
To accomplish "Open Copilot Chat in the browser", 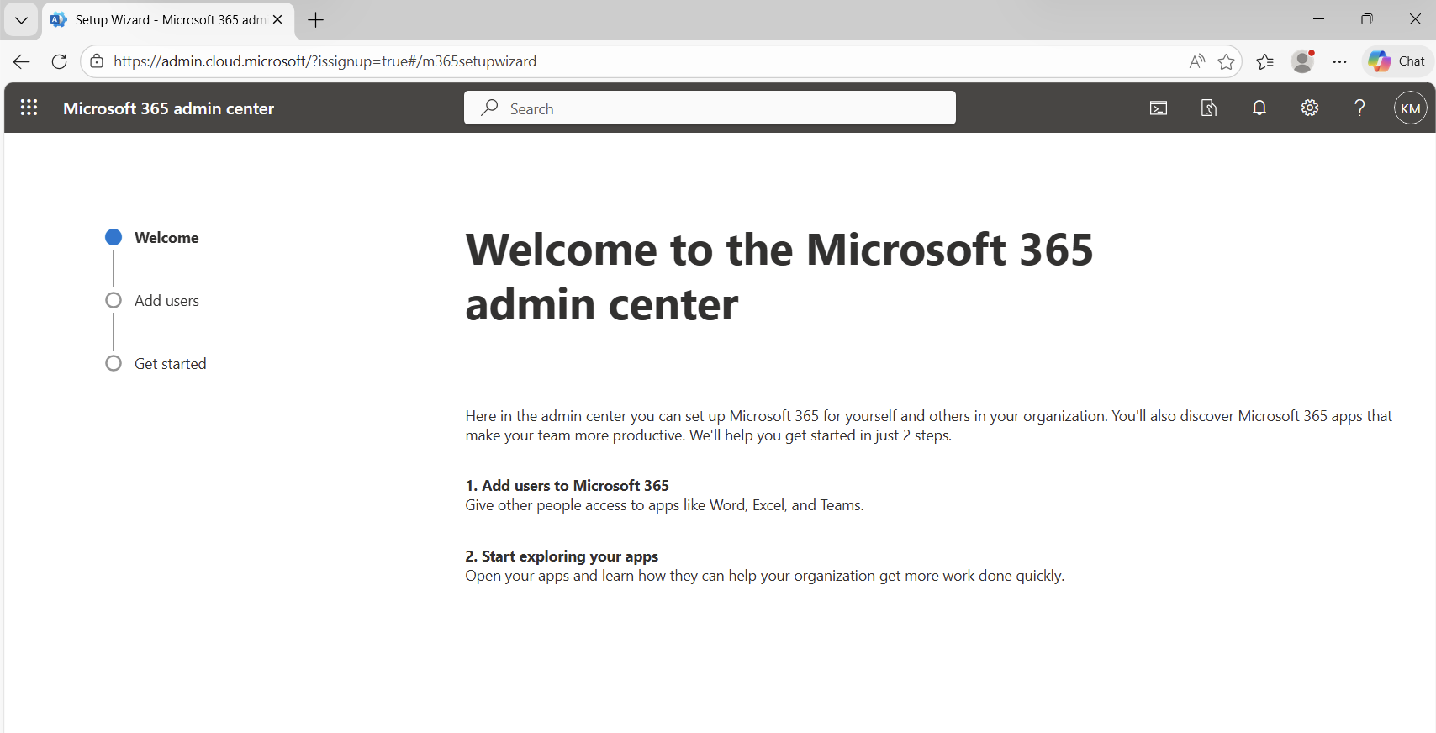I will tap(1397, 61).
